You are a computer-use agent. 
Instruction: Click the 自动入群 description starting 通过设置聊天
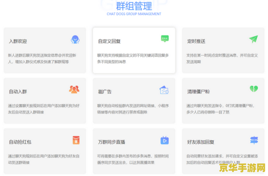(x=44, y=109)
